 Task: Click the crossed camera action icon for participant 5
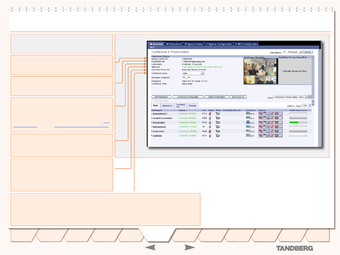[x=277, y=131]
